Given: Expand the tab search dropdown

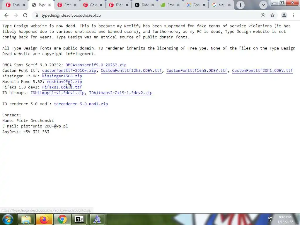Looking at the screenshot, I should tap(263, 5).
